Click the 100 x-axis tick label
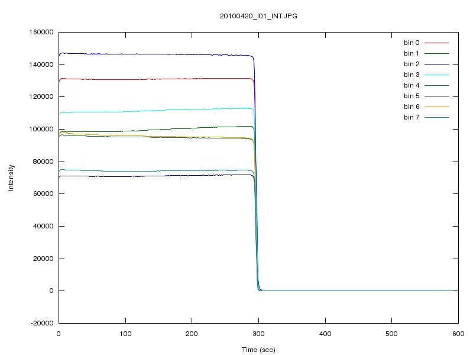473x355 pixels. coord(125,334)
